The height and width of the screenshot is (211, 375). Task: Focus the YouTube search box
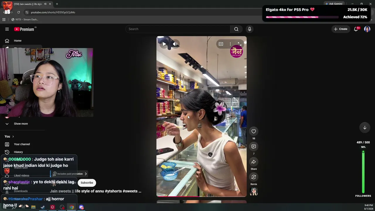(178, 29)
